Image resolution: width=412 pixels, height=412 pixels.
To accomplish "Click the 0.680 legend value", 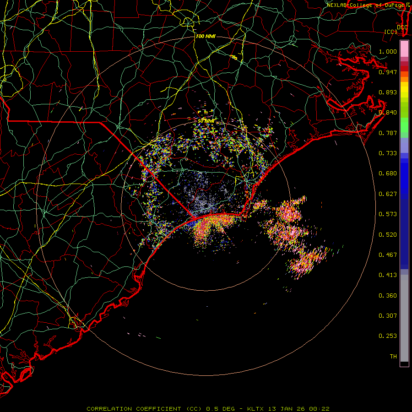I will (388, 173).
